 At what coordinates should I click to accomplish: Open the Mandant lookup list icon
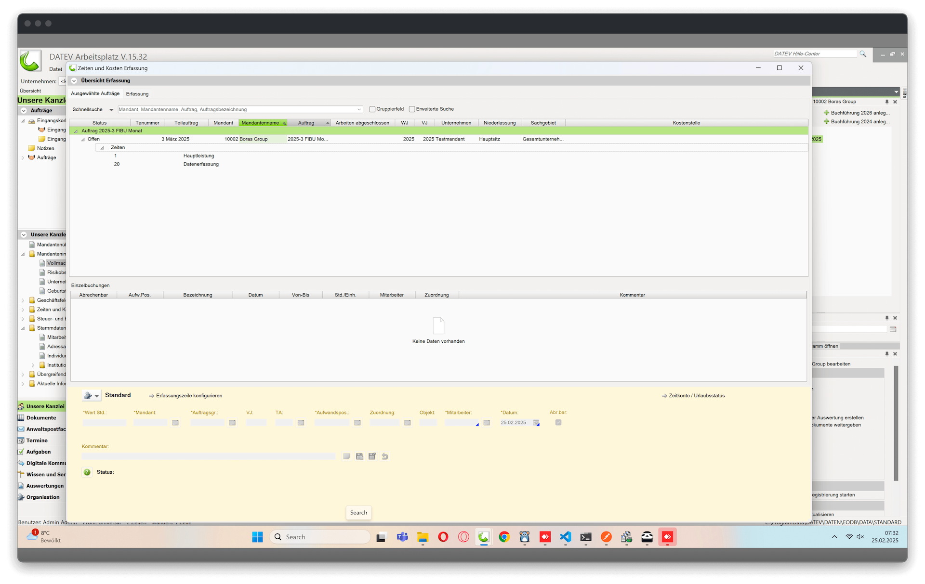[x=175, y=423]
